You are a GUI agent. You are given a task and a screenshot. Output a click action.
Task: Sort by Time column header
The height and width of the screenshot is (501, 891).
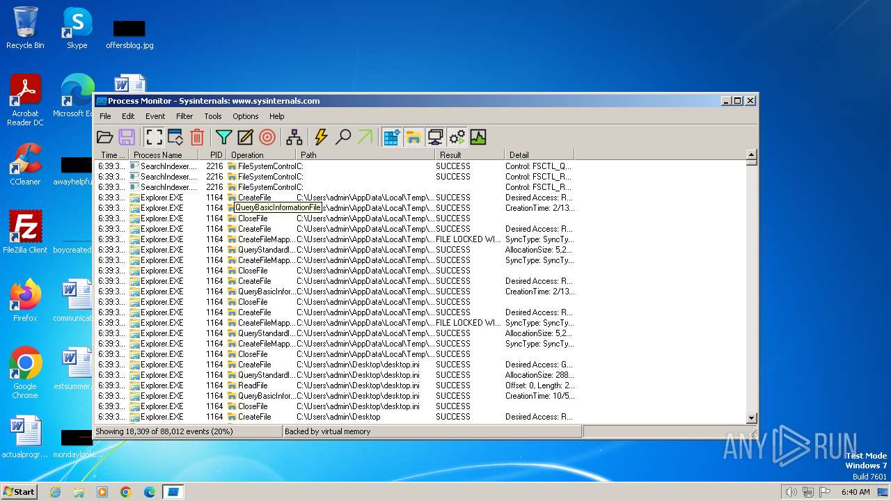click(x=112, y=154)
